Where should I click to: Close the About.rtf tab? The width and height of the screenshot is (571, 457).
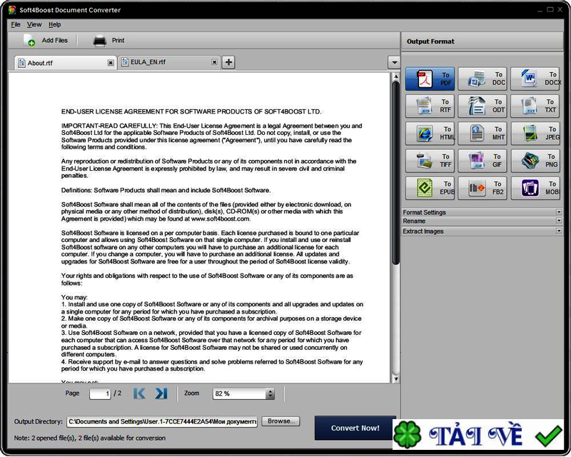coord(111,63)
